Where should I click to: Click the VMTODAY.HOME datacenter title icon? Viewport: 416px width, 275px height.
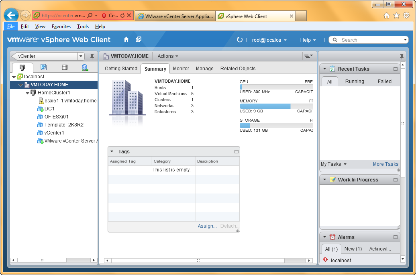point(106,56)
